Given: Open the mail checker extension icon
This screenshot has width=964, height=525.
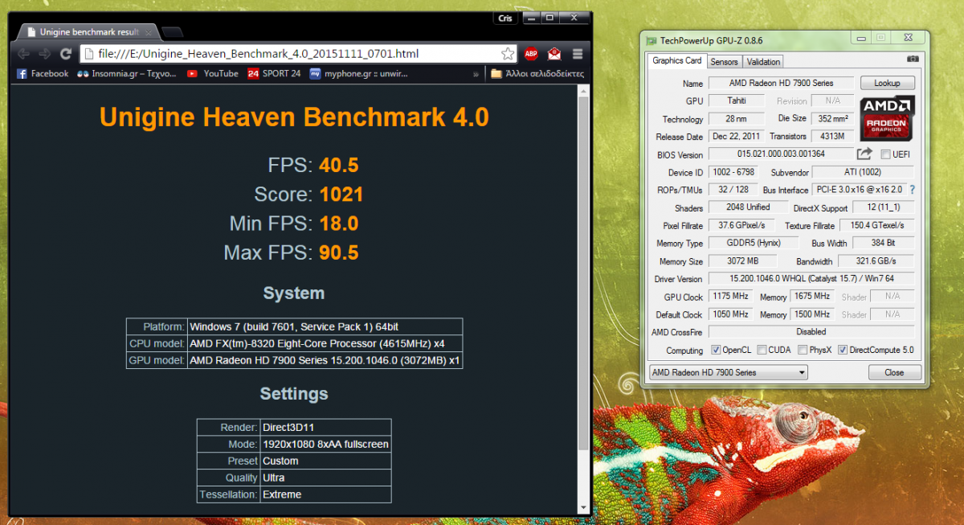Looking at the screenshot, I should pyautogui.click(x=554, y=54).
